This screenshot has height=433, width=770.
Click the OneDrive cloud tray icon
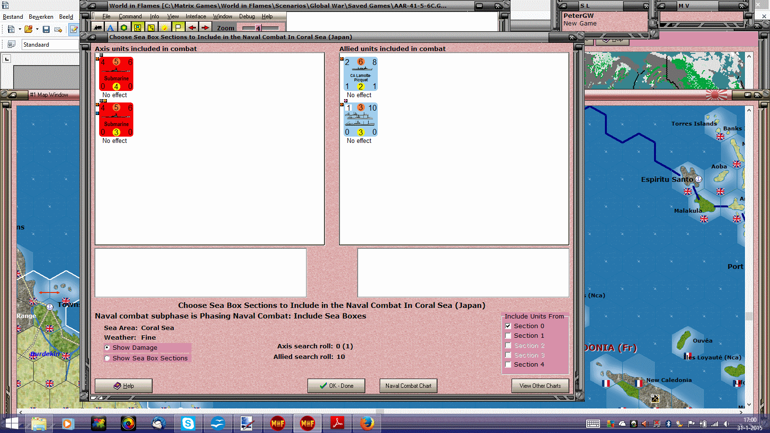pos(622,424)
